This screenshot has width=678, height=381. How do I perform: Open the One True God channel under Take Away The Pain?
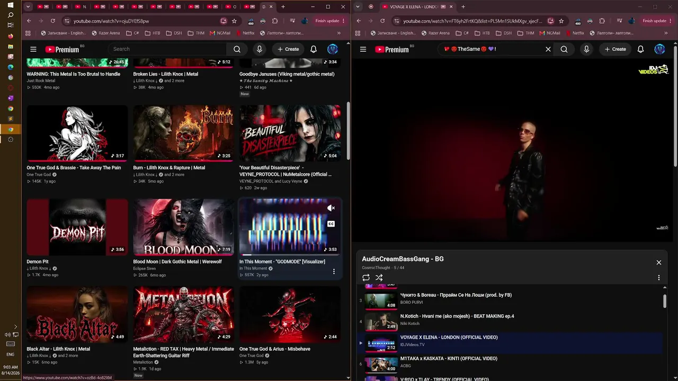pyautogui.click(x=39, y=175)
